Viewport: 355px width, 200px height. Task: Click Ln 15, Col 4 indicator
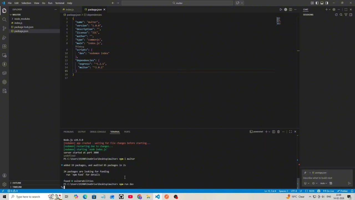pyautogui.click(x=270, y=191)
